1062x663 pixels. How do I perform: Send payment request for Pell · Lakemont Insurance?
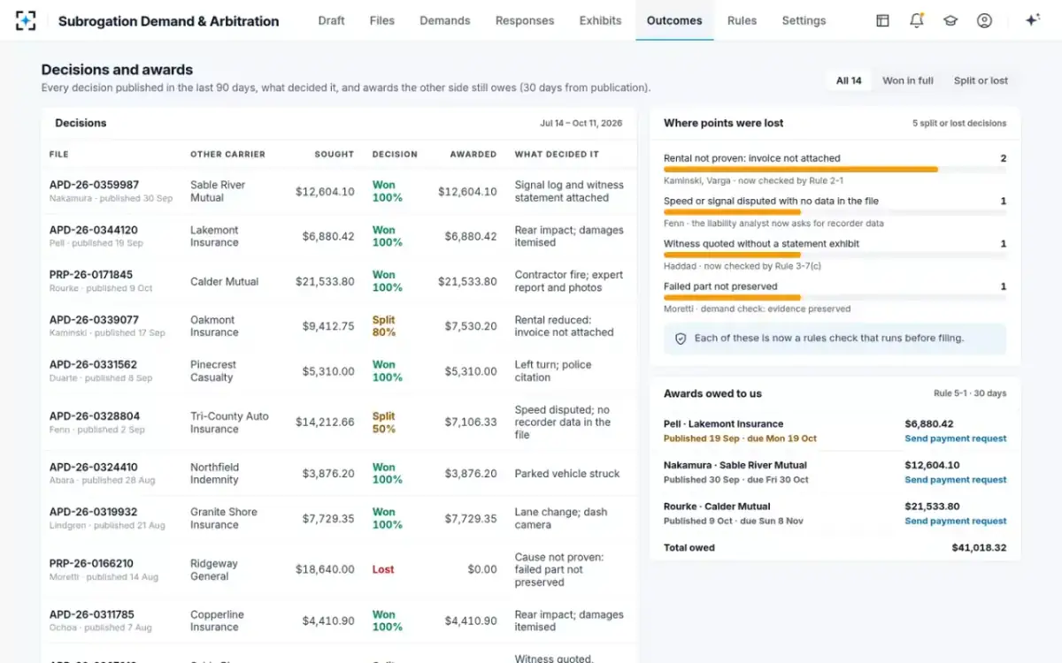pos(956,438)
